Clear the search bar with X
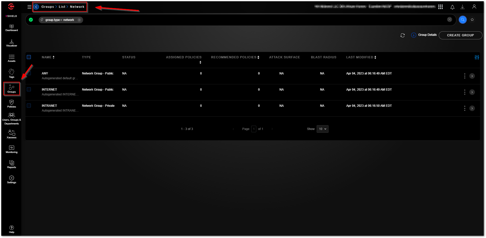Image resolution: width=486 pixels, height=238 pixels. click(450, 19)
